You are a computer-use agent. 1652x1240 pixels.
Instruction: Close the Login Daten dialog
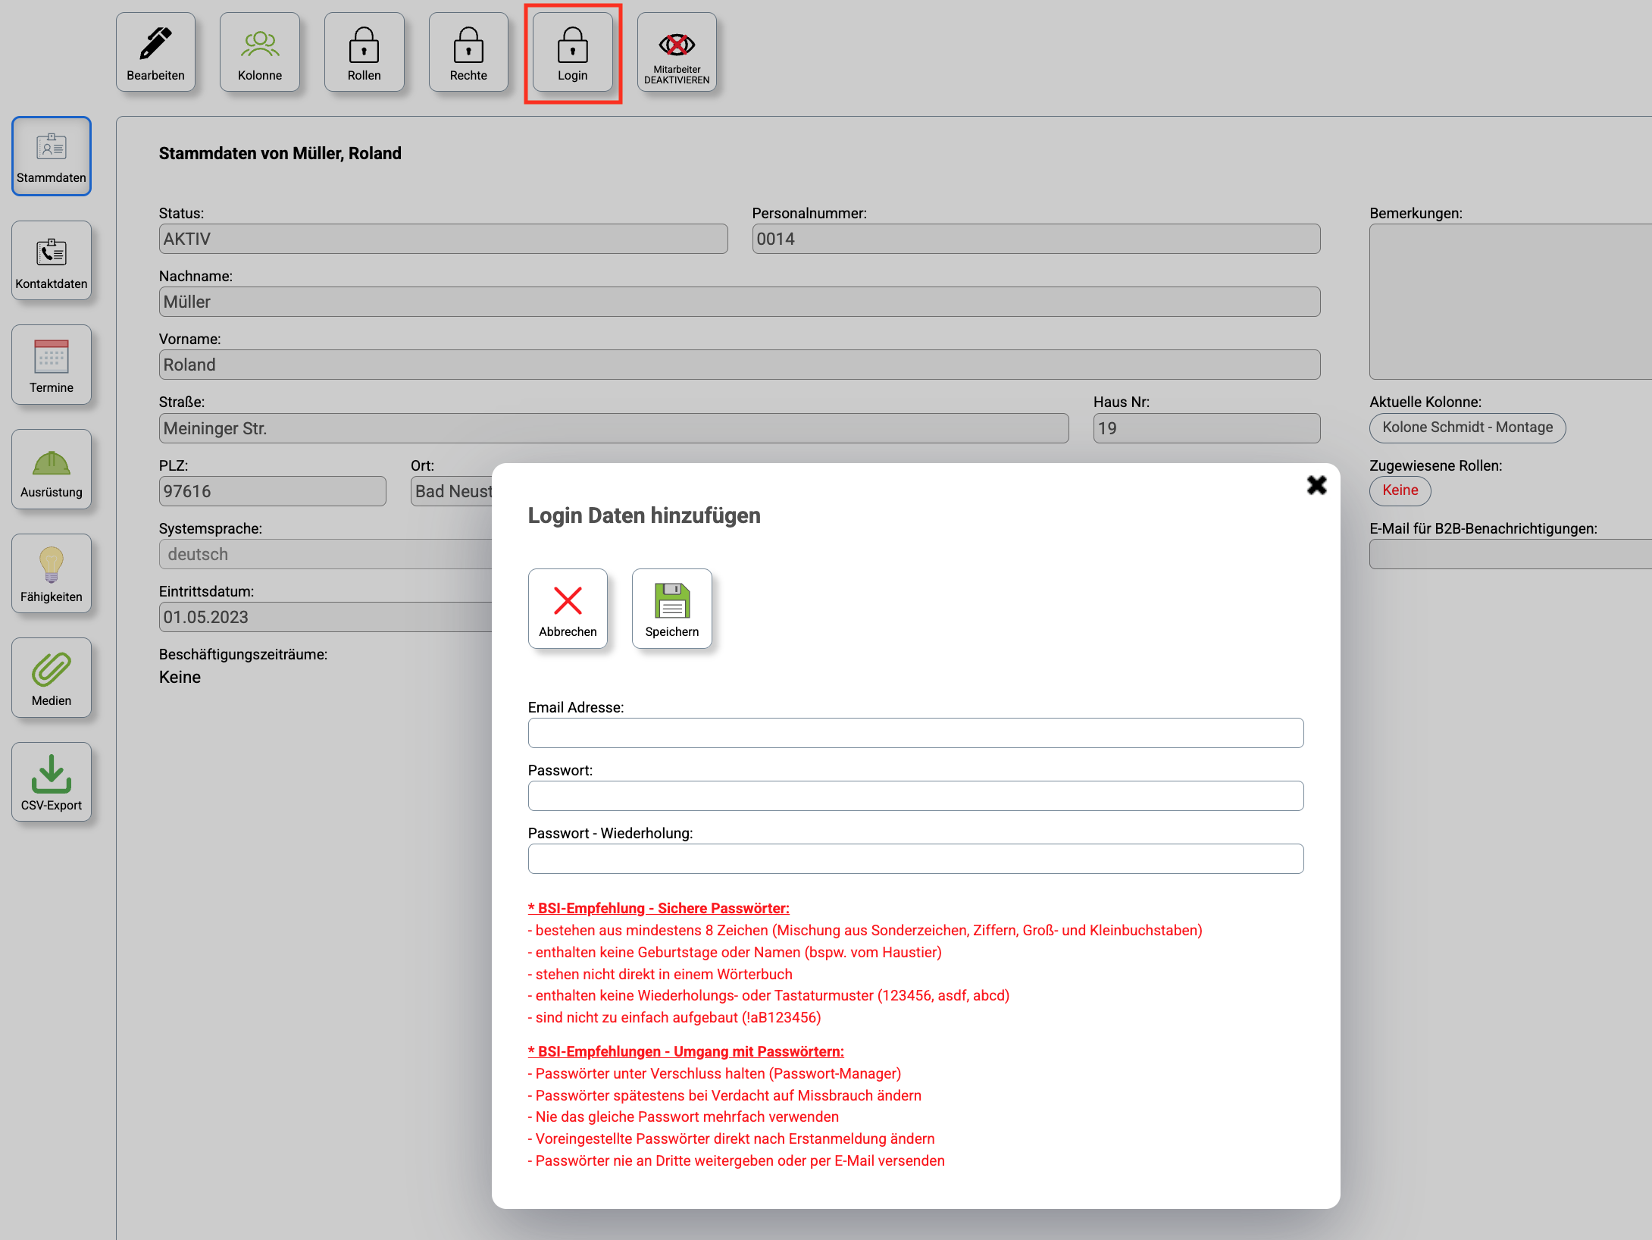pyautogui.click(x=1316, y=485)
